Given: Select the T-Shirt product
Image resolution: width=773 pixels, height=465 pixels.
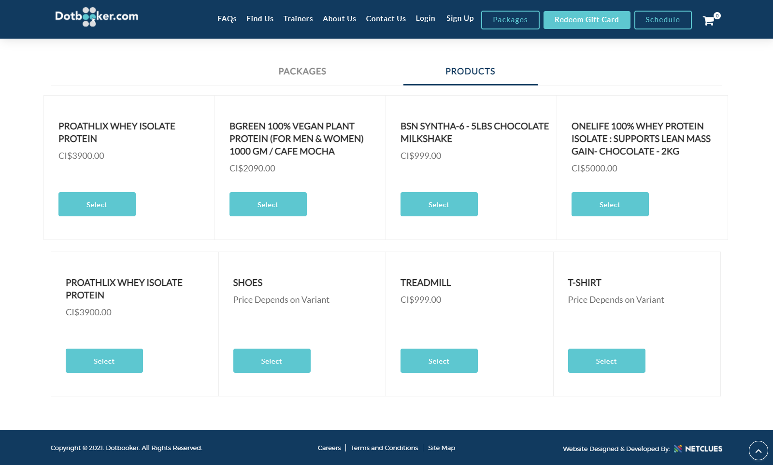Looking at the screenshot, I should tap(607, 361).
